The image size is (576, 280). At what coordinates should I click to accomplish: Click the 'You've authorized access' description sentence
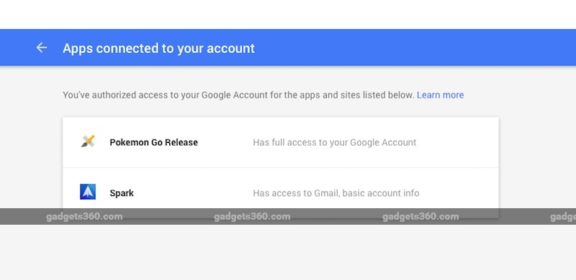click(x=238, y=95)
